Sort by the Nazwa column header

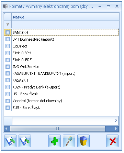65,17
